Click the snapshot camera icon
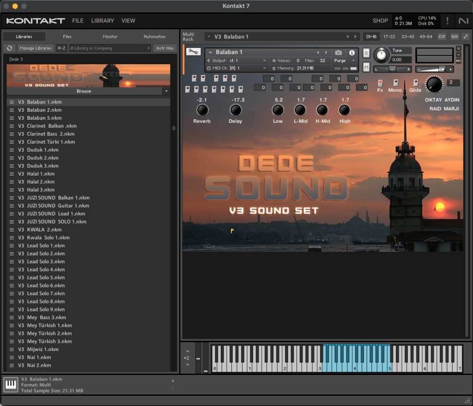Screen dimensions: 473x406 point(339,53)
